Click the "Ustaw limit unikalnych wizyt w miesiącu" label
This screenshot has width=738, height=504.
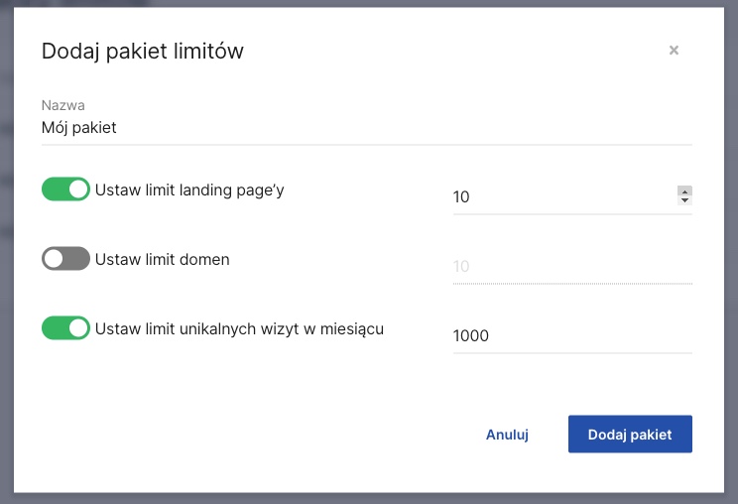pyautogui.click(x=239, y=328)
